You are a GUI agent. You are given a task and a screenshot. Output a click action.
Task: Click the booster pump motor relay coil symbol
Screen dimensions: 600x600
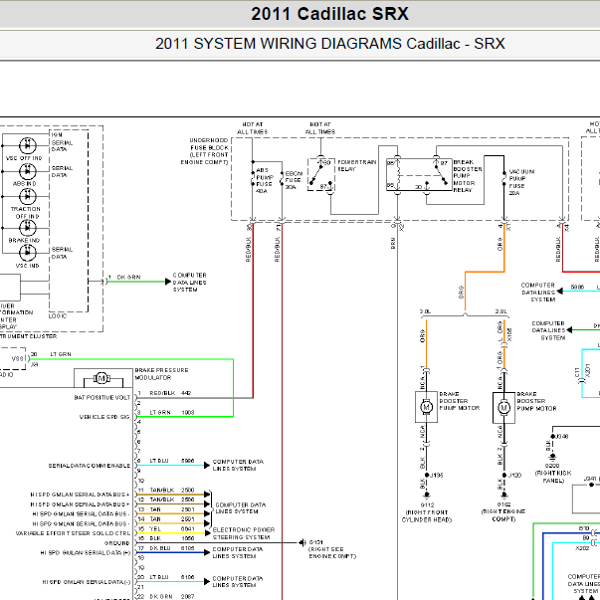click(x=398, y=174)
